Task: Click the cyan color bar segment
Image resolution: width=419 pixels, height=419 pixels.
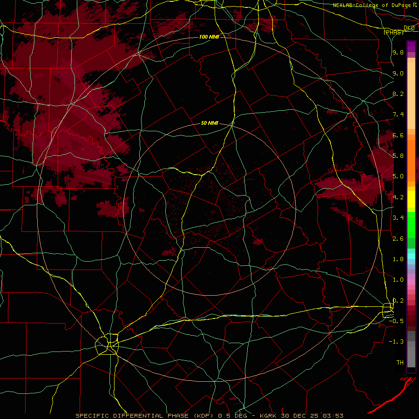Action: point(411,256)
